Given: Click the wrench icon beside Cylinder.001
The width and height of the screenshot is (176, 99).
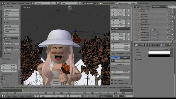Looking at the screenshot, I should (156, 24).
